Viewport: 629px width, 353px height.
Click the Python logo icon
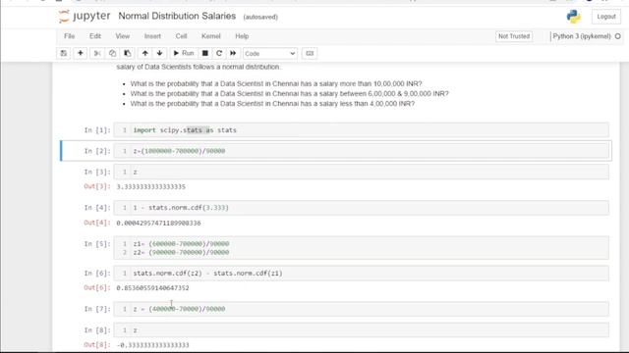(573, 17)
